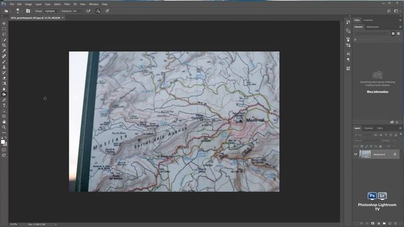Click the search icon in top right
404x227 pixels.
[x=389, y=11]
